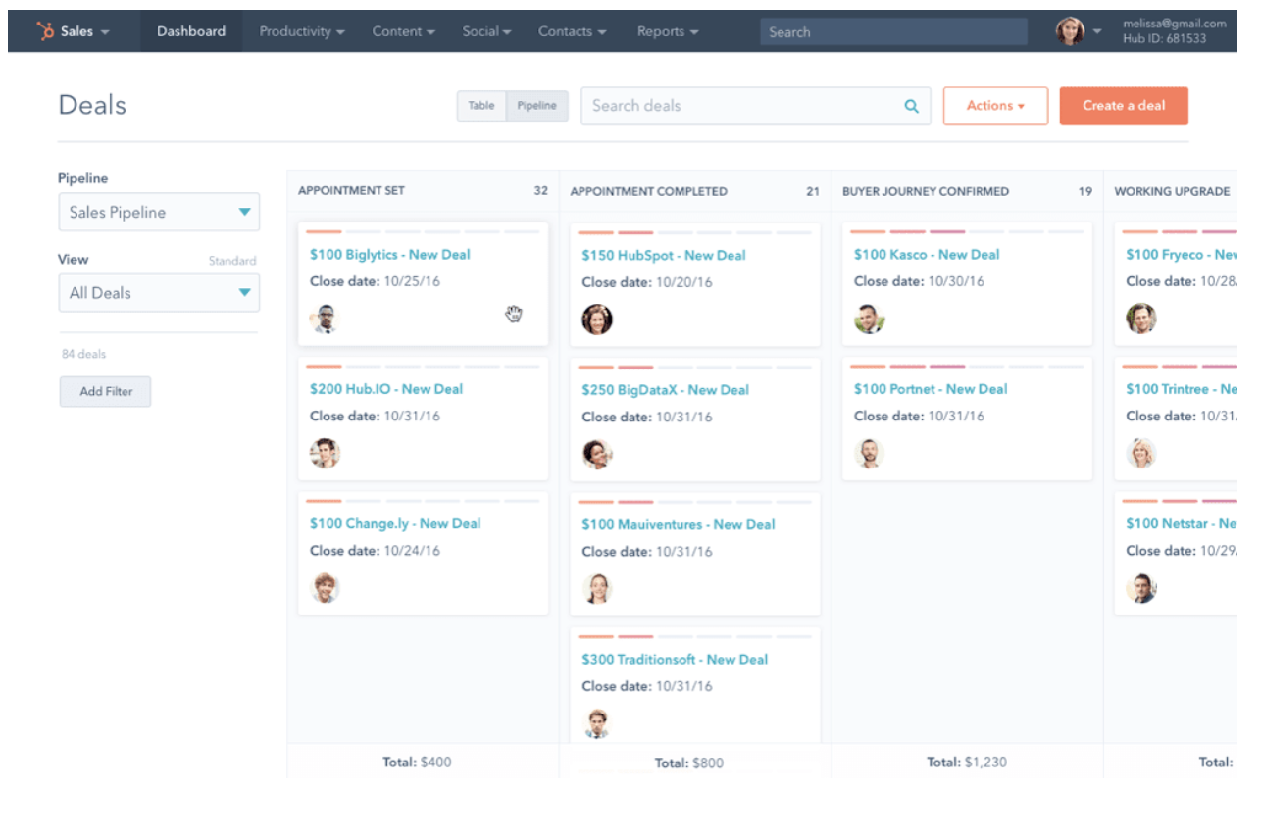Click the stage progress bar on BigDataX card
Screen dimensions: 1261x837
pos(695,368)
